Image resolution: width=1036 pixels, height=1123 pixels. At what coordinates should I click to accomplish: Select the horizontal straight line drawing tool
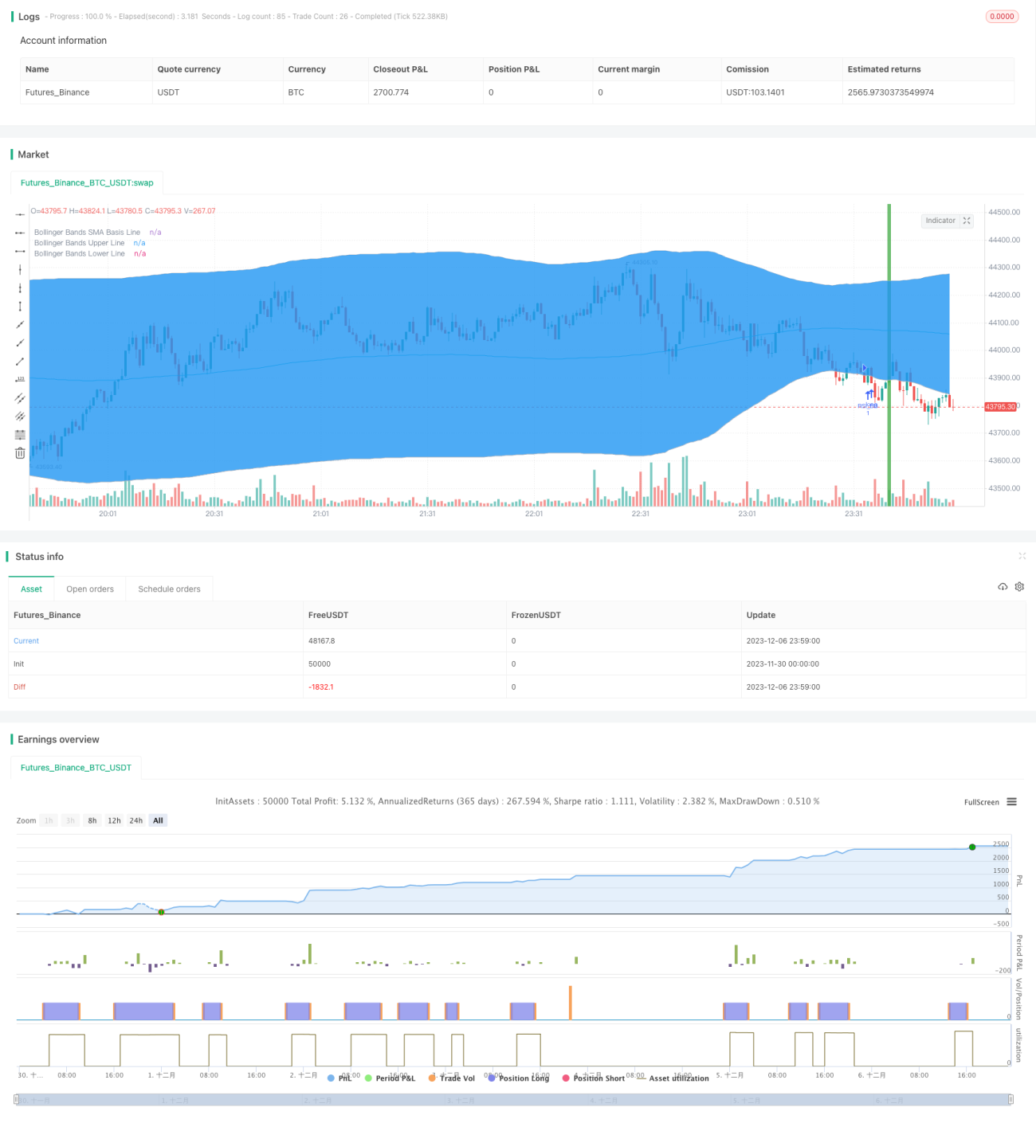coord(20,213)
